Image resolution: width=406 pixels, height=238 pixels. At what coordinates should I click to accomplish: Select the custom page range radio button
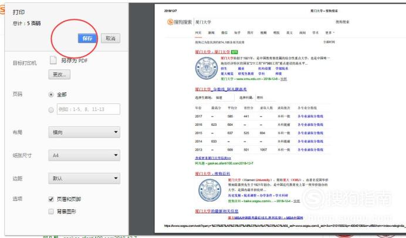[x=51, y=110]
